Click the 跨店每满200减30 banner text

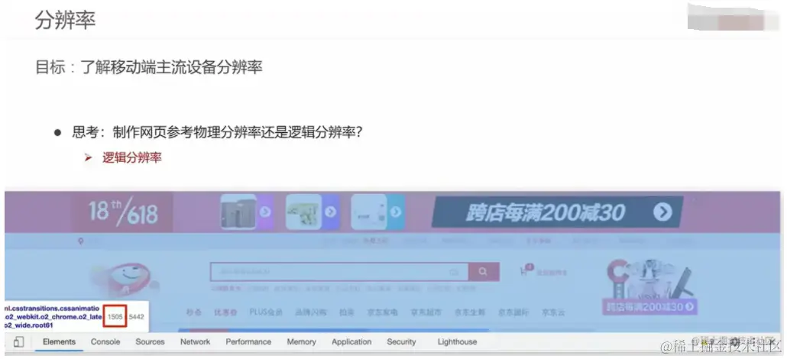click(545, 213)
